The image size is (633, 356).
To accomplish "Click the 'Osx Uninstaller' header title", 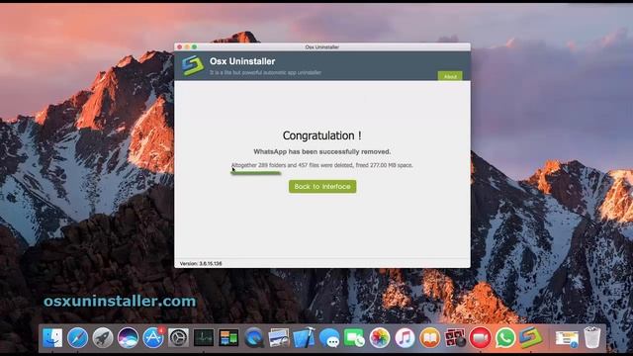I will (x=242, y=61).
